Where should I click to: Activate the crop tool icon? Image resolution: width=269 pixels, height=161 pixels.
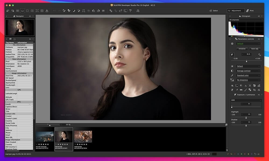click(x=84, y=11)
